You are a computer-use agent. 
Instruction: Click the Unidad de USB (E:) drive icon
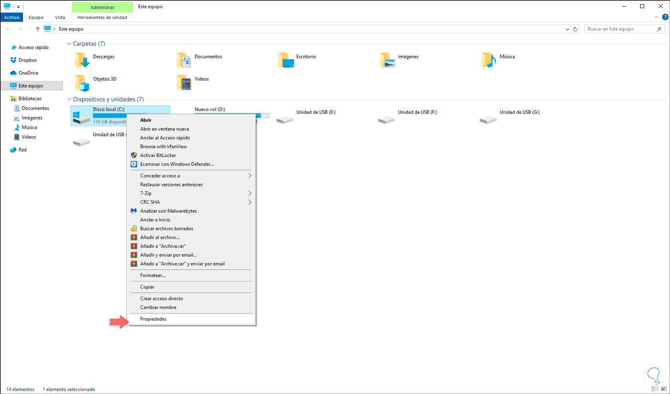[x=285, y=119]
